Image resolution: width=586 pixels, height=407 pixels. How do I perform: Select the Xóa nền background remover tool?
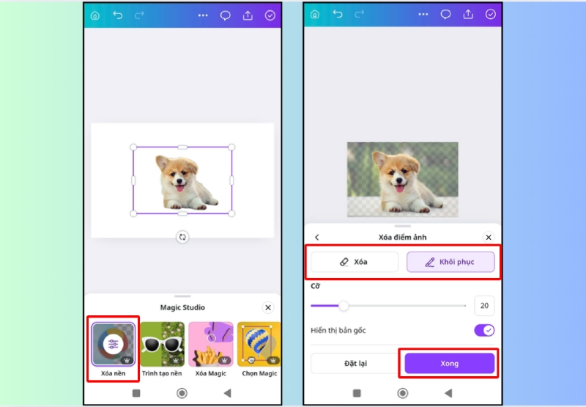(113, 345)
